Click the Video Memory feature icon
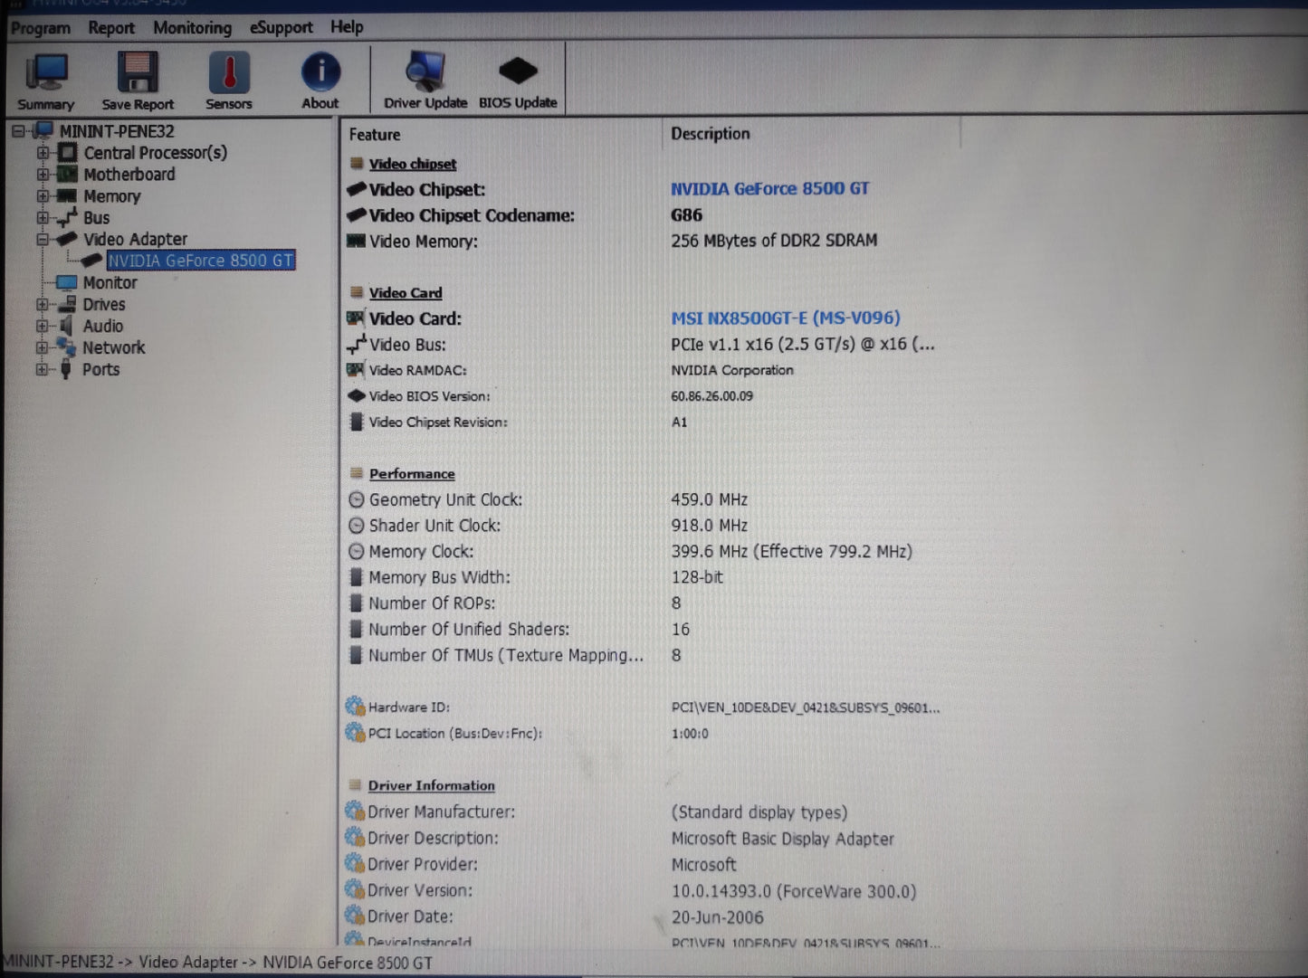 click(x=355, y=241)
